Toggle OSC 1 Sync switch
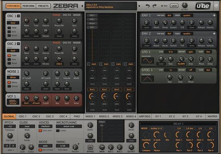Screen dimensions: 221x154 pyautogui.click(x=9, y=32)
